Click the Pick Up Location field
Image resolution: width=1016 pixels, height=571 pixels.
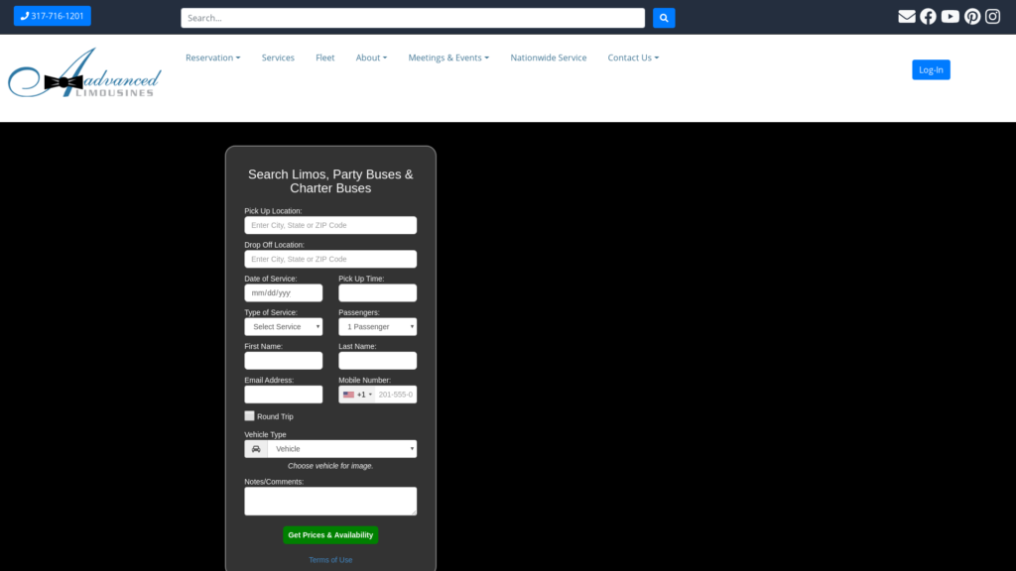pos(330,226)
